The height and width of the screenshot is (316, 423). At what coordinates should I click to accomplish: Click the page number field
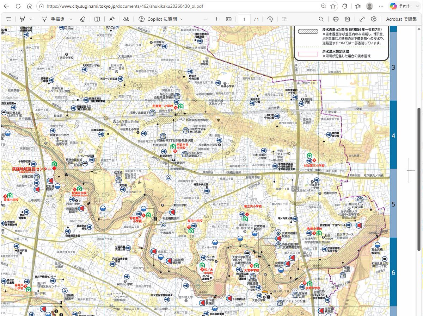[244, 19]
